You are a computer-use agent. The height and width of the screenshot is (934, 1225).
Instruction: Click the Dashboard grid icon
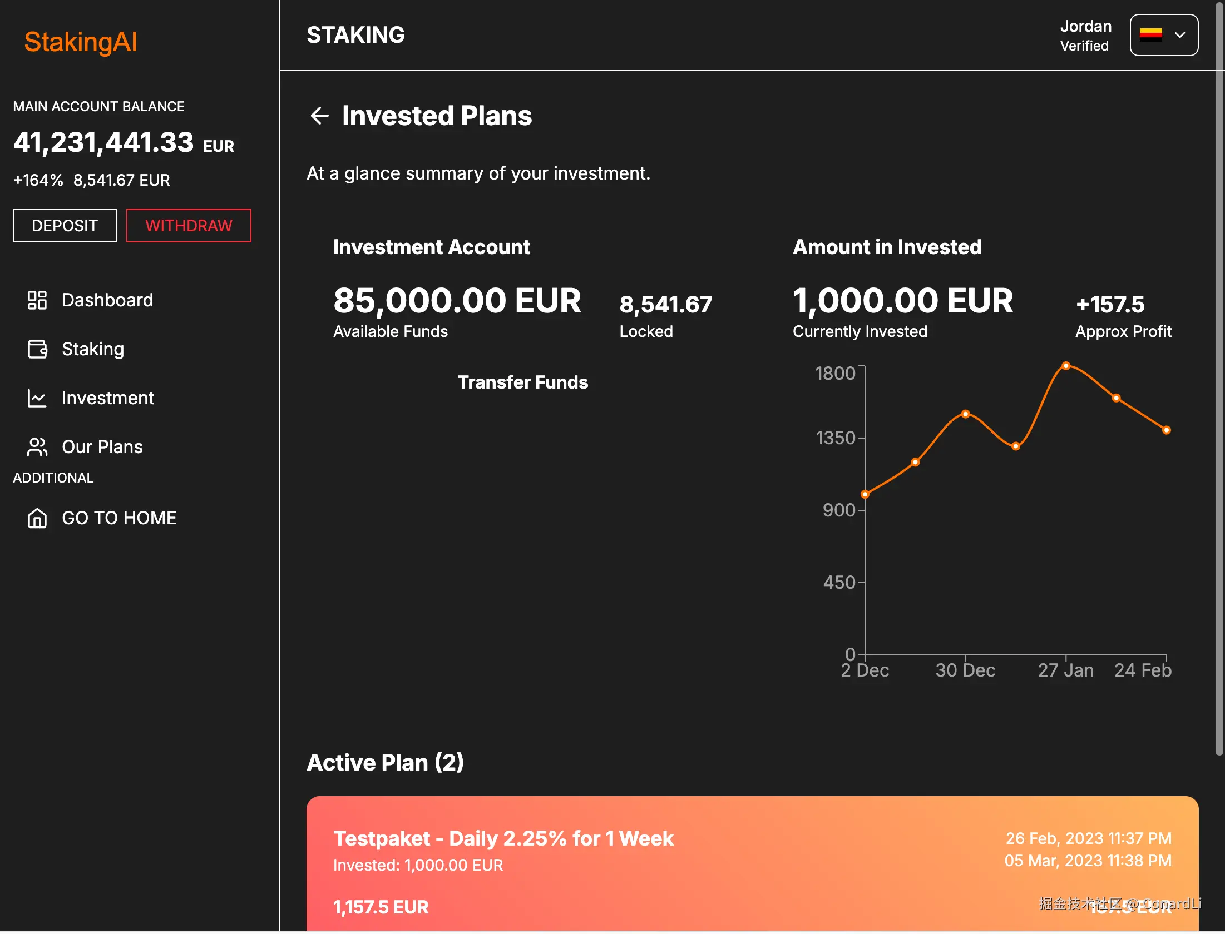tap(37, 300)
